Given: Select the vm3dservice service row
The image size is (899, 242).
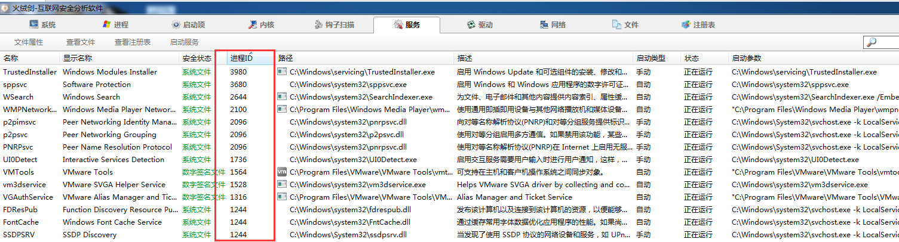Looking at the screenshot, I should [449, 184].
